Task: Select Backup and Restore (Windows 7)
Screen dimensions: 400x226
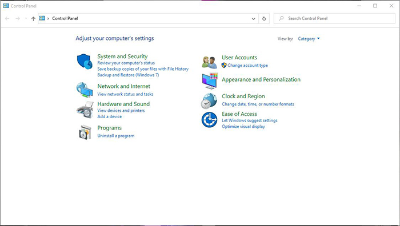Action: (x=128, y=75)
